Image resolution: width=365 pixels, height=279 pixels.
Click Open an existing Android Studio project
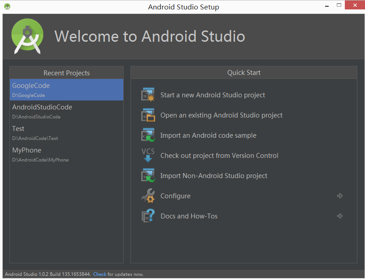tap(222, 115)
